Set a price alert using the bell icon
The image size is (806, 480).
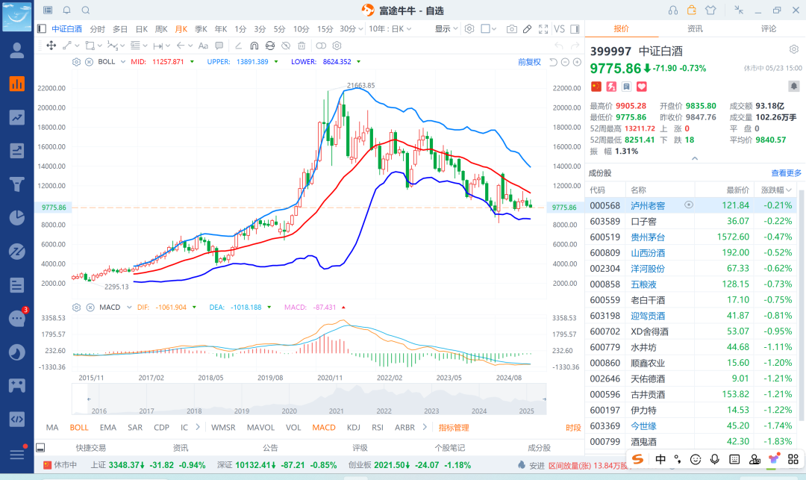pos(794,86)
